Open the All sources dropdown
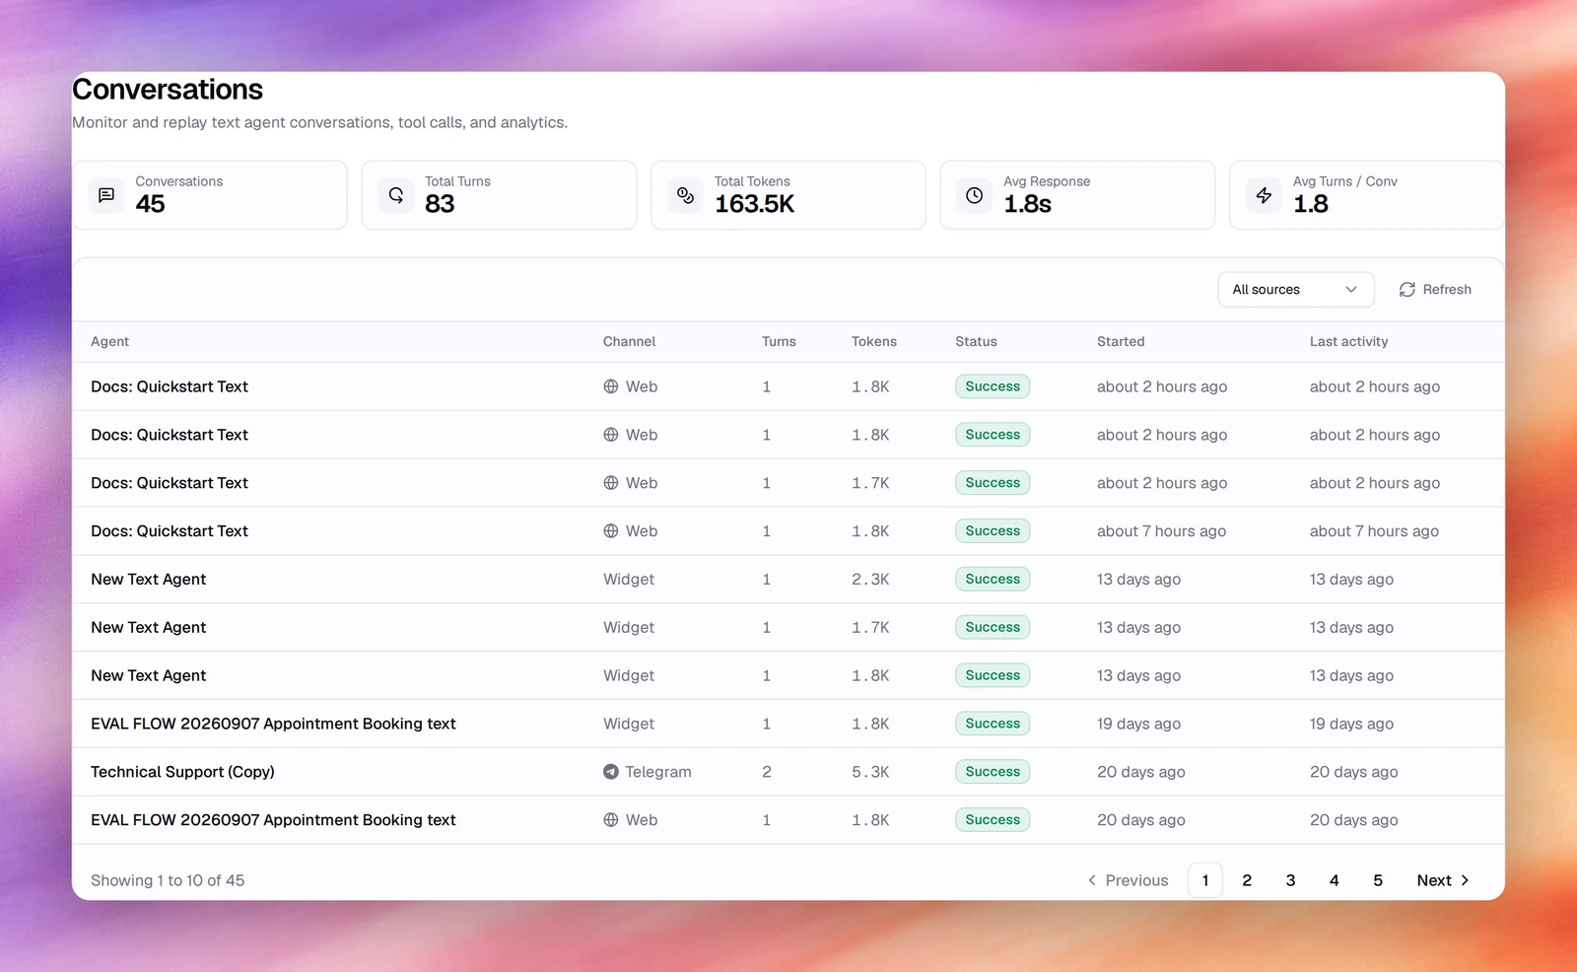1577x972 pixels. click(1296, 290)
